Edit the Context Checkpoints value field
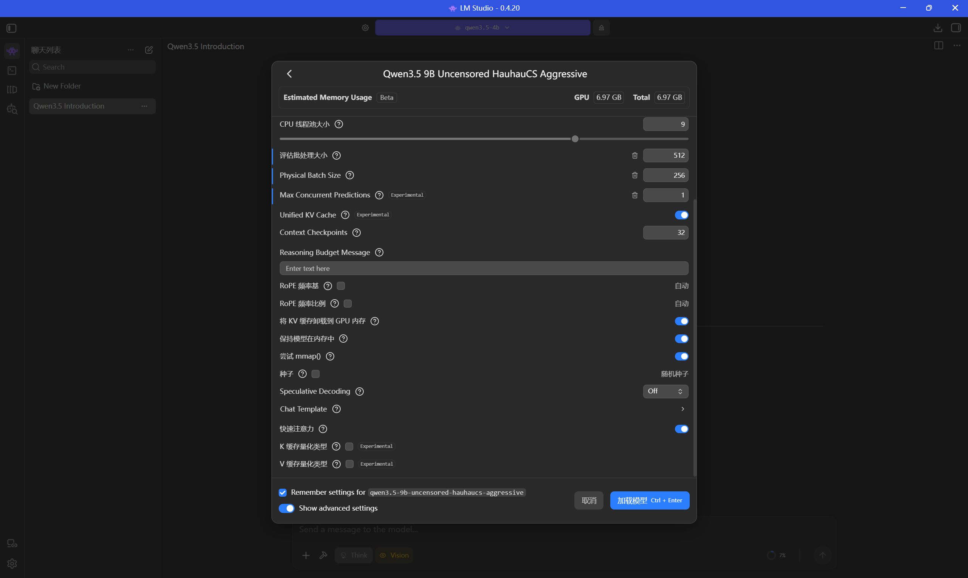 pyautogui.click(x=665, y=233)
